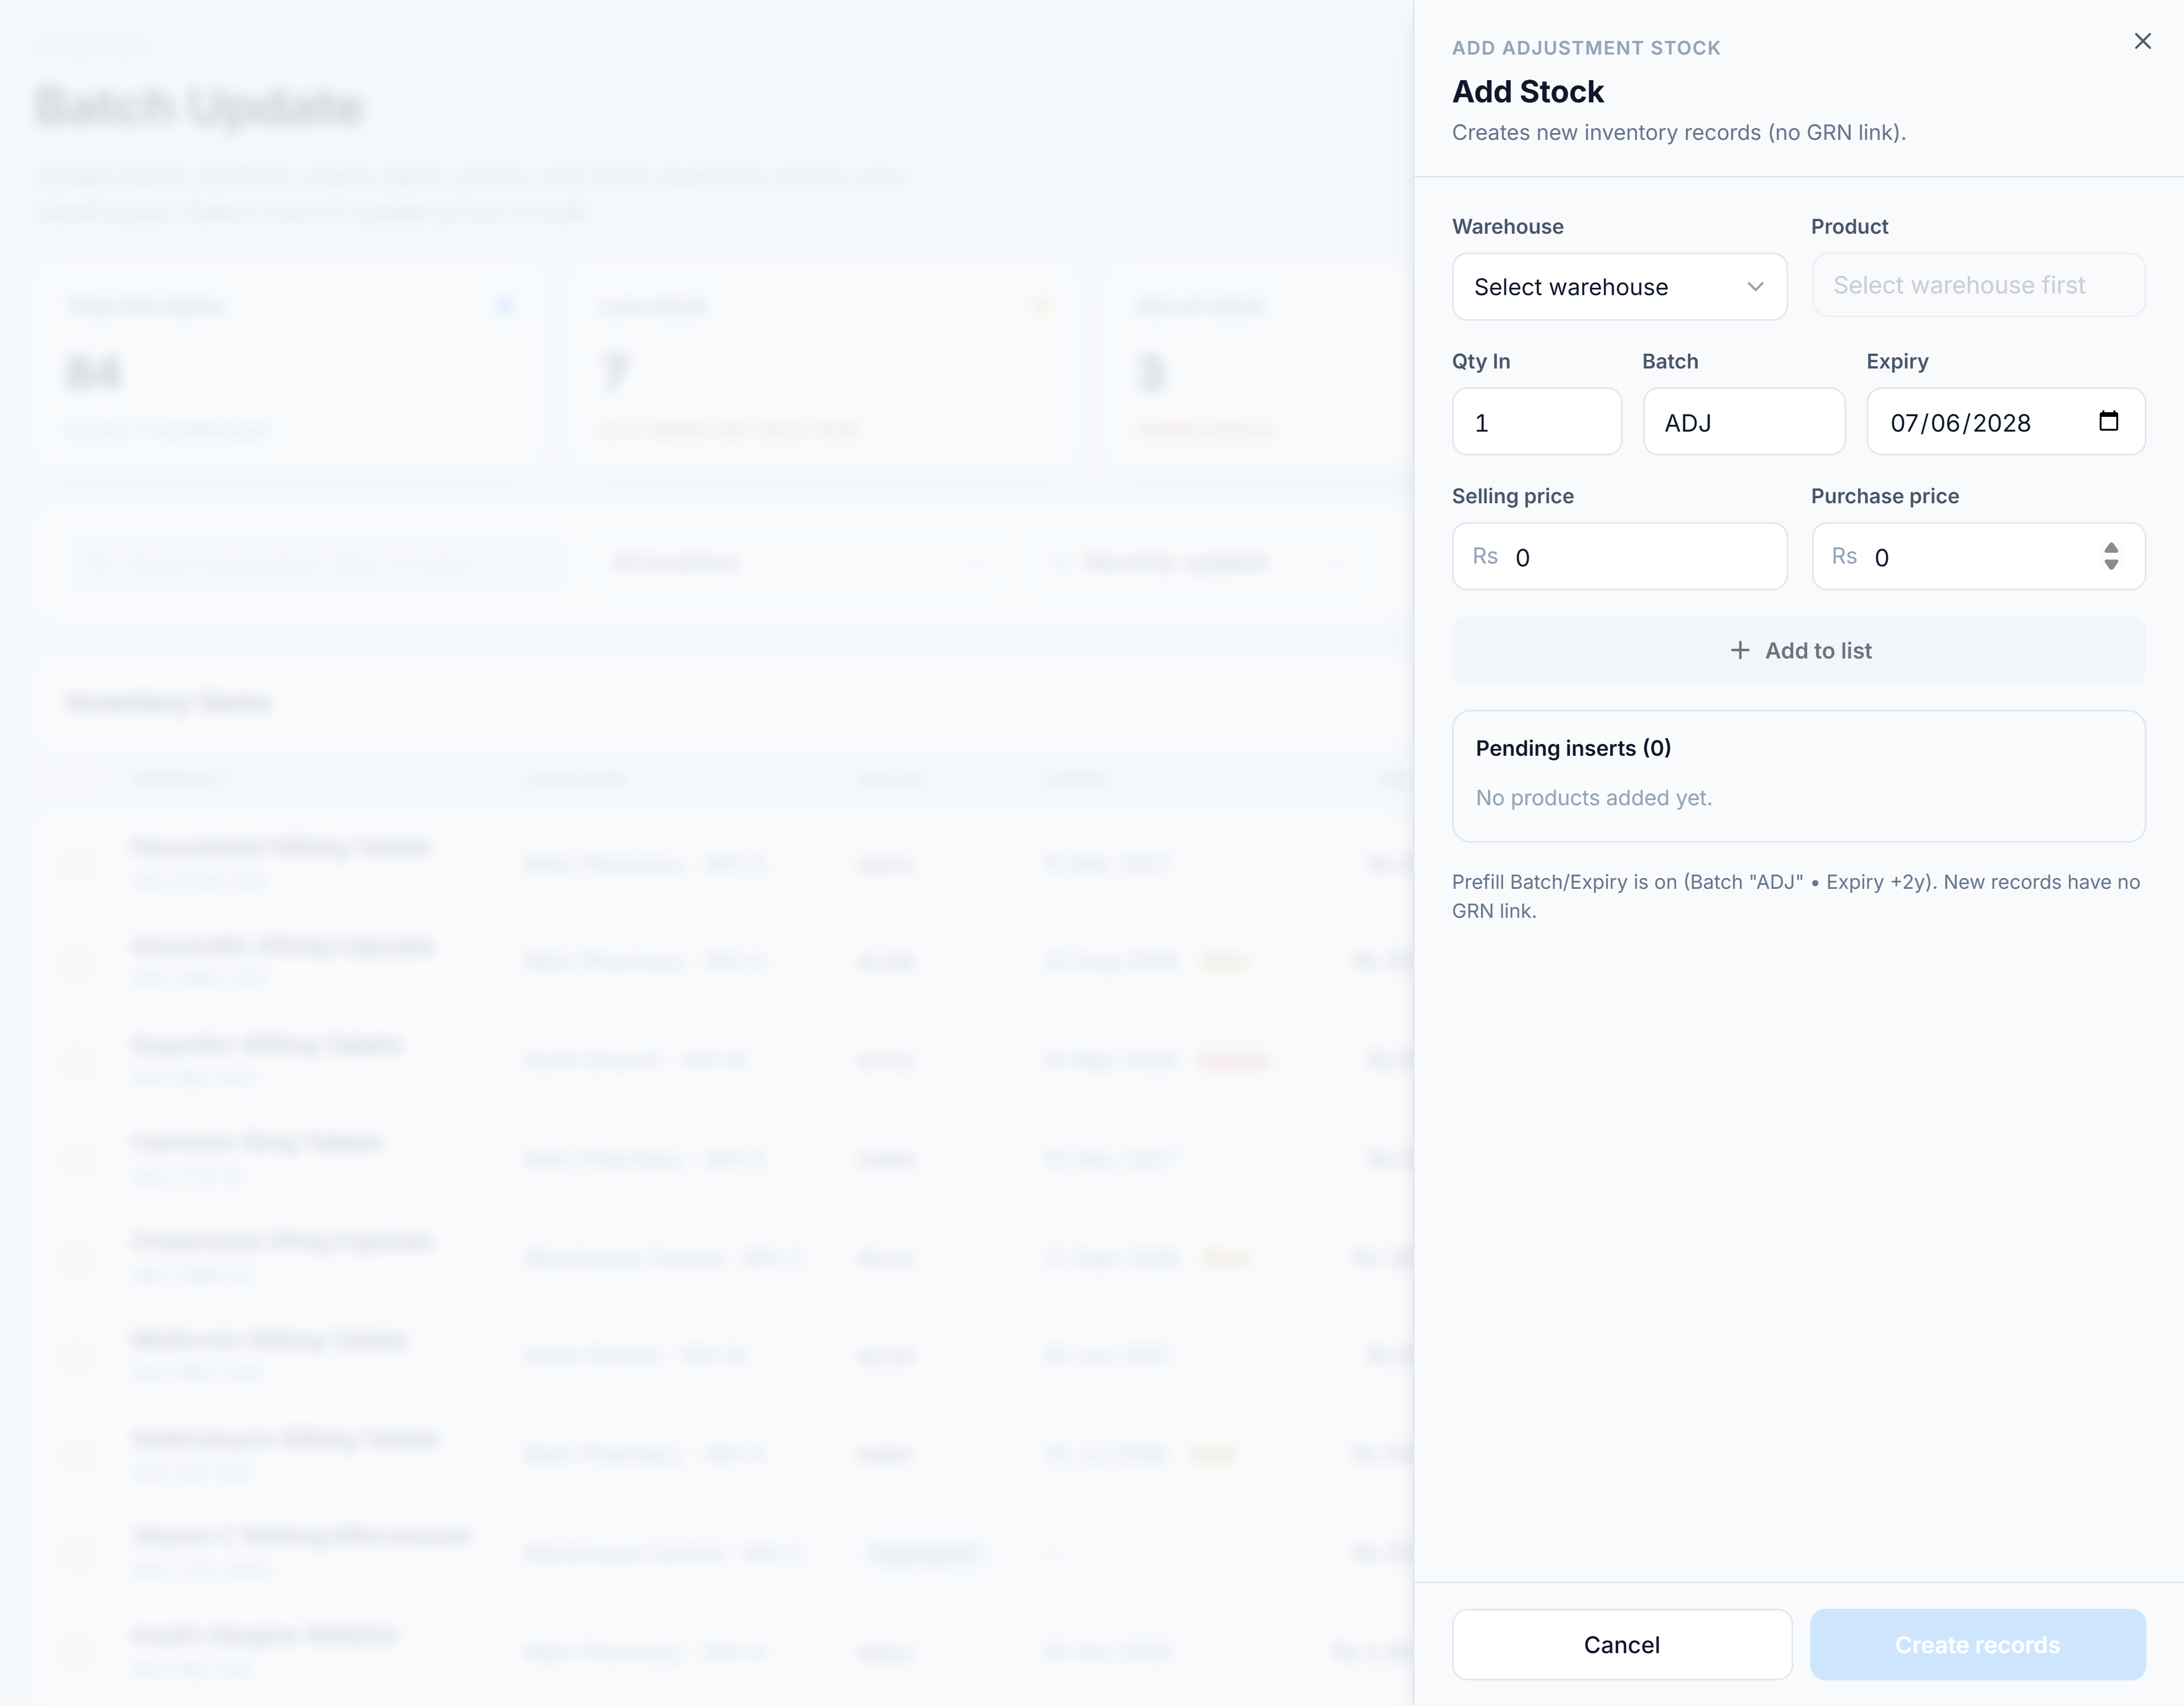Click the Selling price input
This screenshot has height=1706, width=2184.
(x=1619, y=556)
